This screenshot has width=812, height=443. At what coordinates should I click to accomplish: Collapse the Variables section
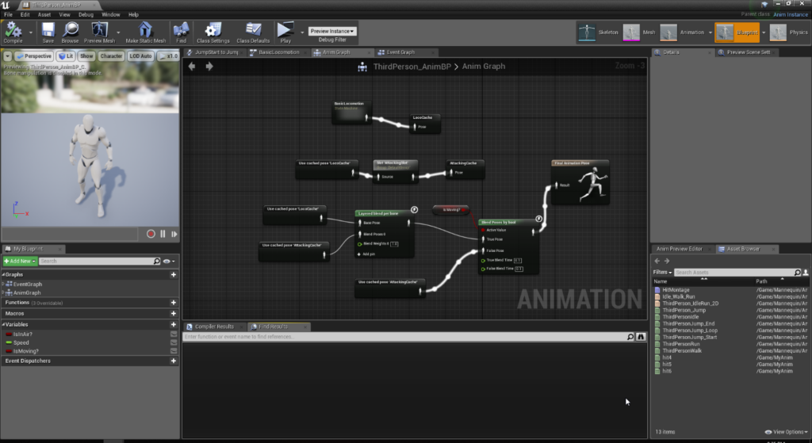tap(4, 325)
